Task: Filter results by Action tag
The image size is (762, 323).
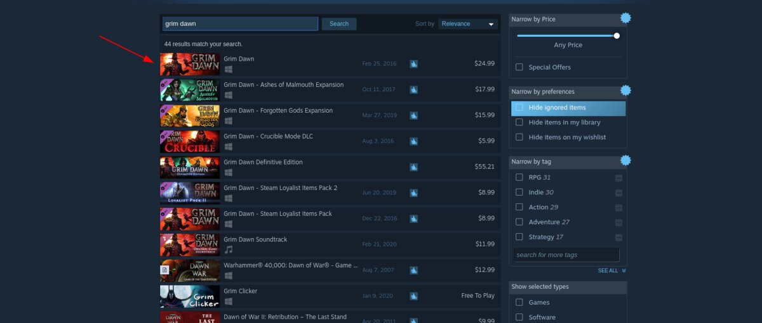Action: pyautogui.click(x=519, y=207)
